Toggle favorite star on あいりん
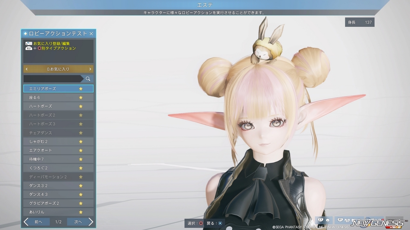 pos(81,212)
